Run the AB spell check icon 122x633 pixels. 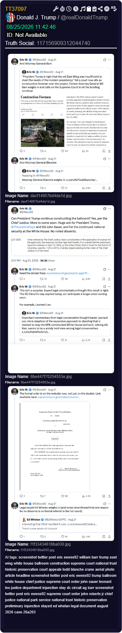coord(113,8)
